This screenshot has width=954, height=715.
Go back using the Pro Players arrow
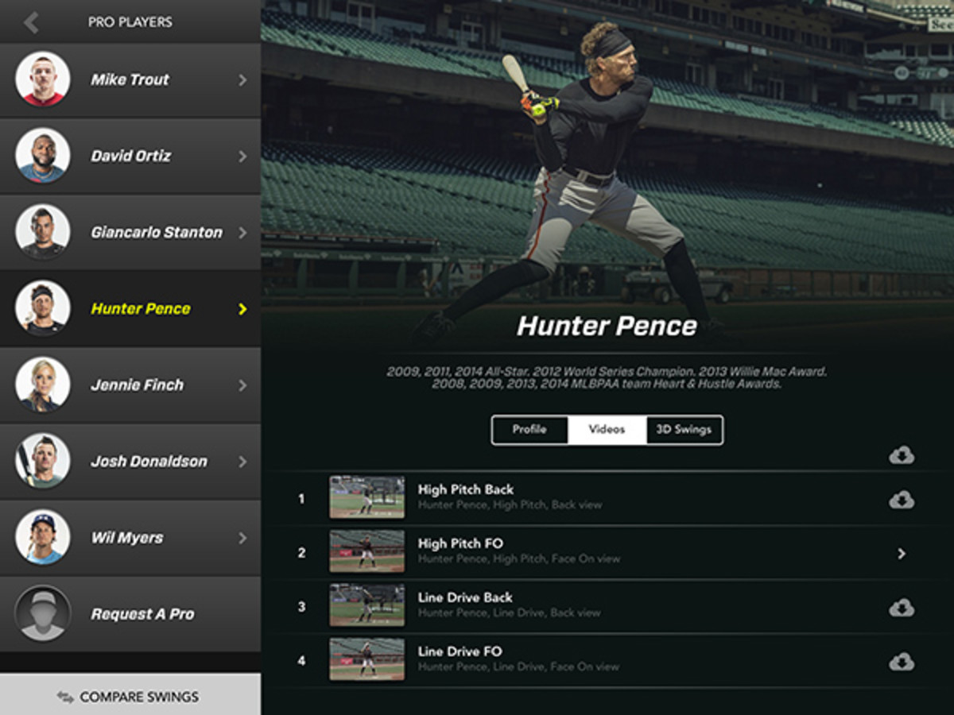31,22
